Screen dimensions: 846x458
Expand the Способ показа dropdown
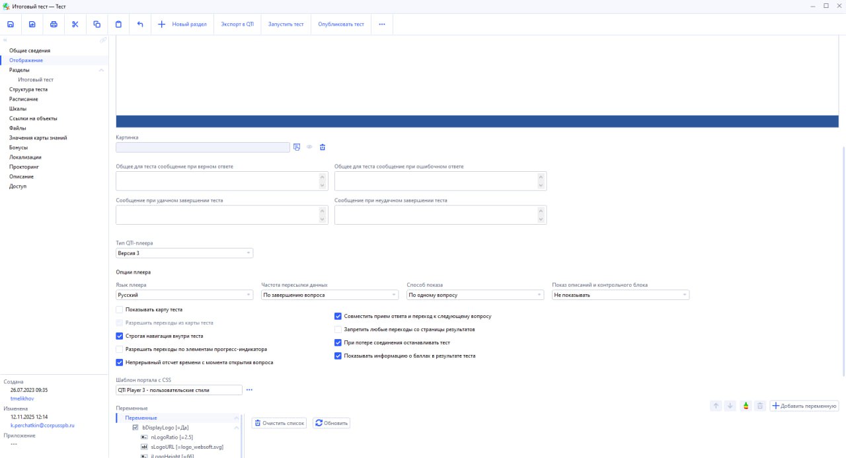[475, 295]
